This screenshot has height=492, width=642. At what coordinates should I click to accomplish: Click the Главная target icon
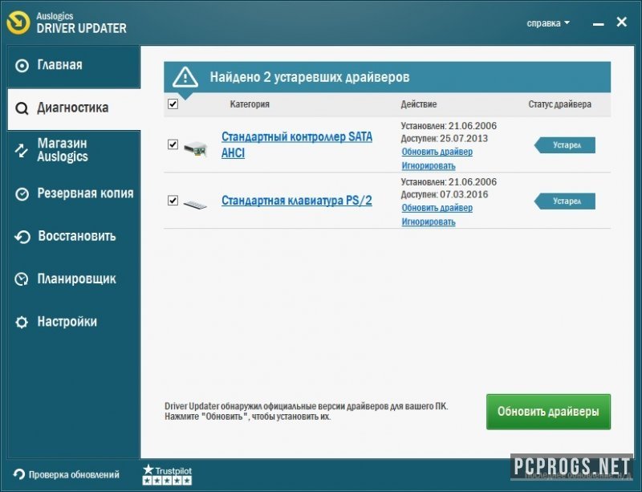point(22,66)
